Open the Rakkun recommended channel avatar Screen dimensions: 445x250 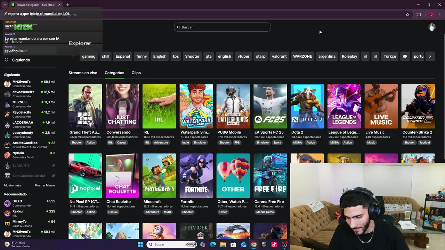click(x=7, y=213)
